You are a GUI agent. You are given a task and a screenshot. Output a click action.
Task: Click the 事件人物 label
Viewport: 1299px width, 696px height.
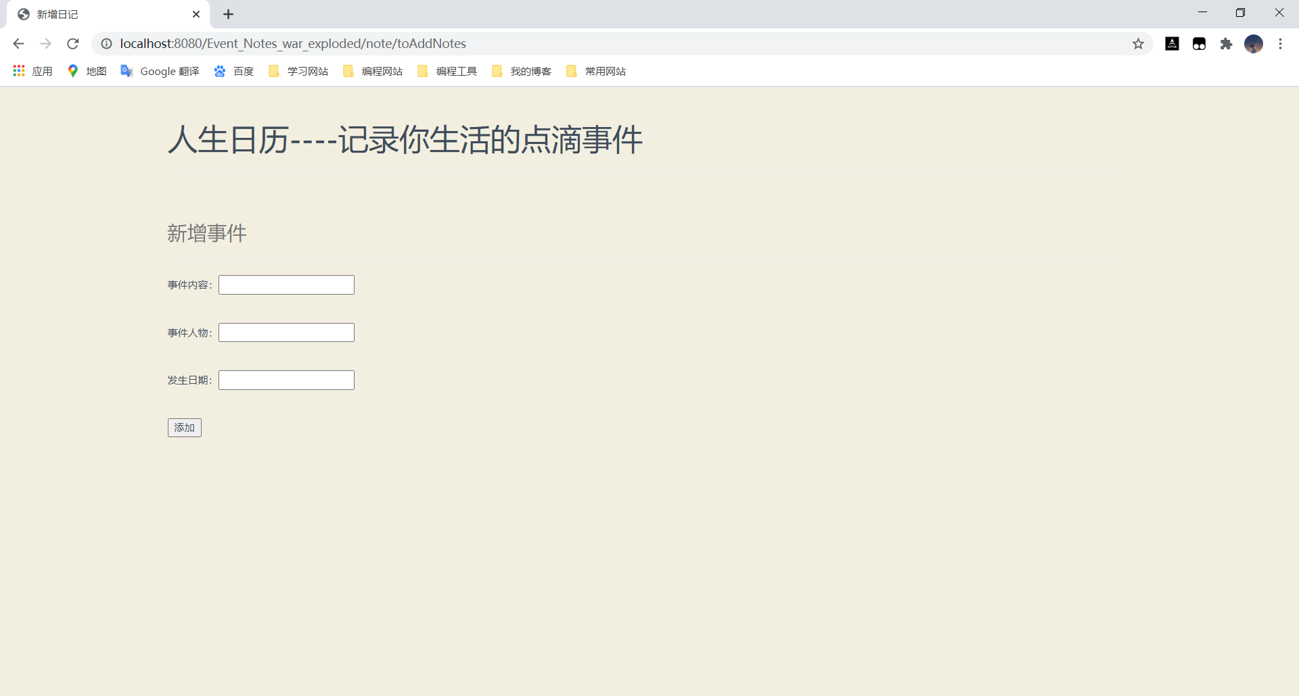[x=190, y=333]
